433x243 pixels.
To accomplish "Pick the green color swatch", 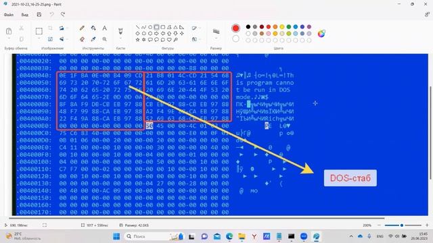I will point(289,27).
